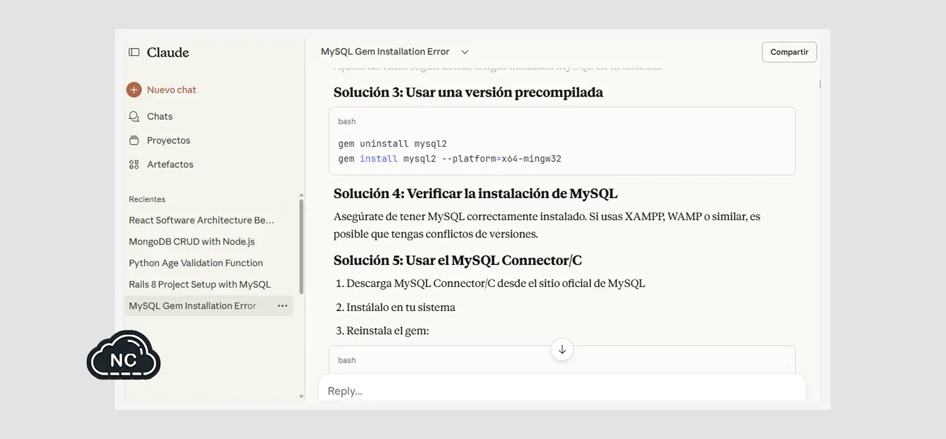Click the sidebar scroll down arrow
Screen dimensions: 946x439
pyautogui.click(x=301, y=396)
